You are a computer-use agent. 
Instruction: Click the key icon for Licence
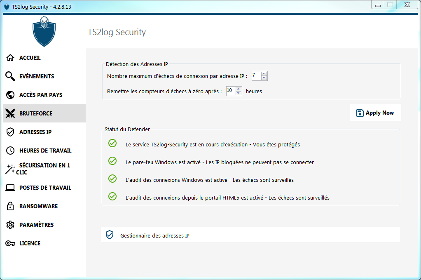pyautogui.click(x=10, y=243)
